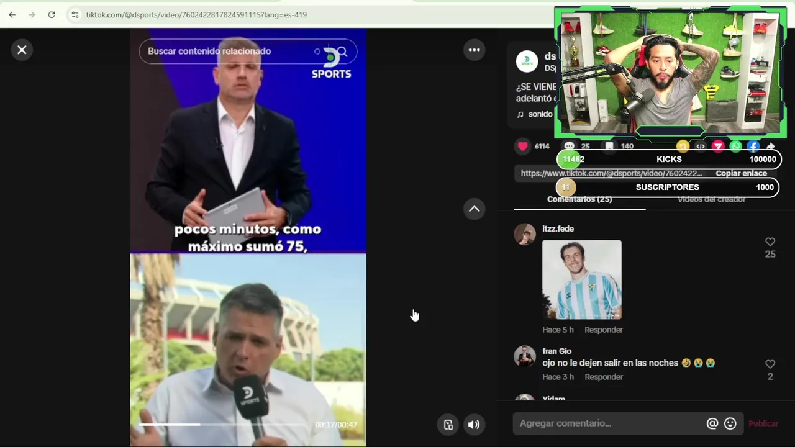The height and width of the screenshot is (447, 795).
Task: Close the TikTok video viewer
Action: 22,50
